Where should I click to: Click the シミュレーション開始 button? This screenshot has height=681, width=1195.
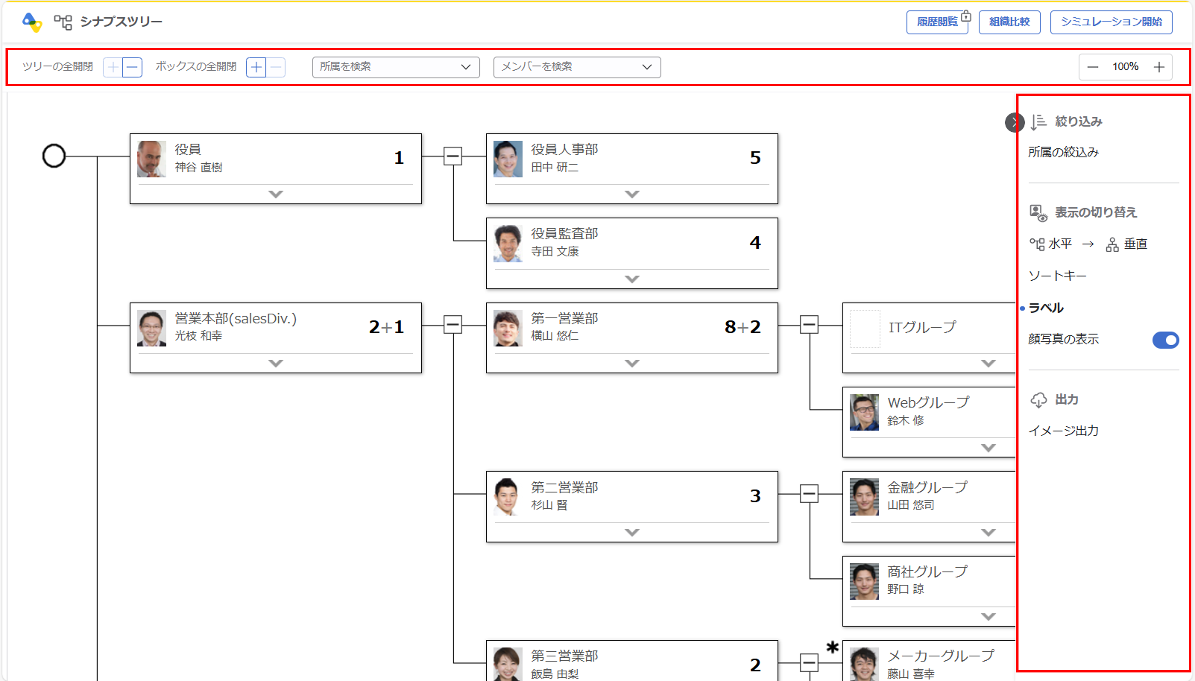1111,21
